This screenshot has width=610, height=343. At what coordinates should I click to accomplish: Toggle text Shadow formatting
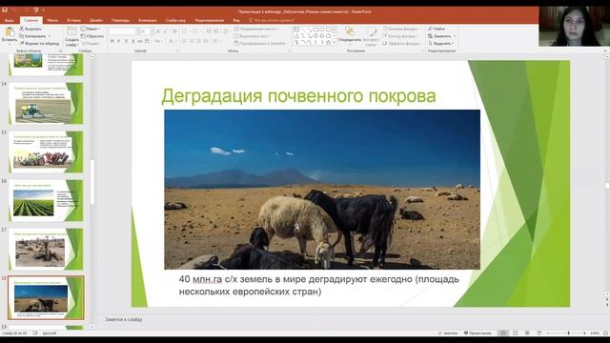pyautogui.click(x=133, y=41)
